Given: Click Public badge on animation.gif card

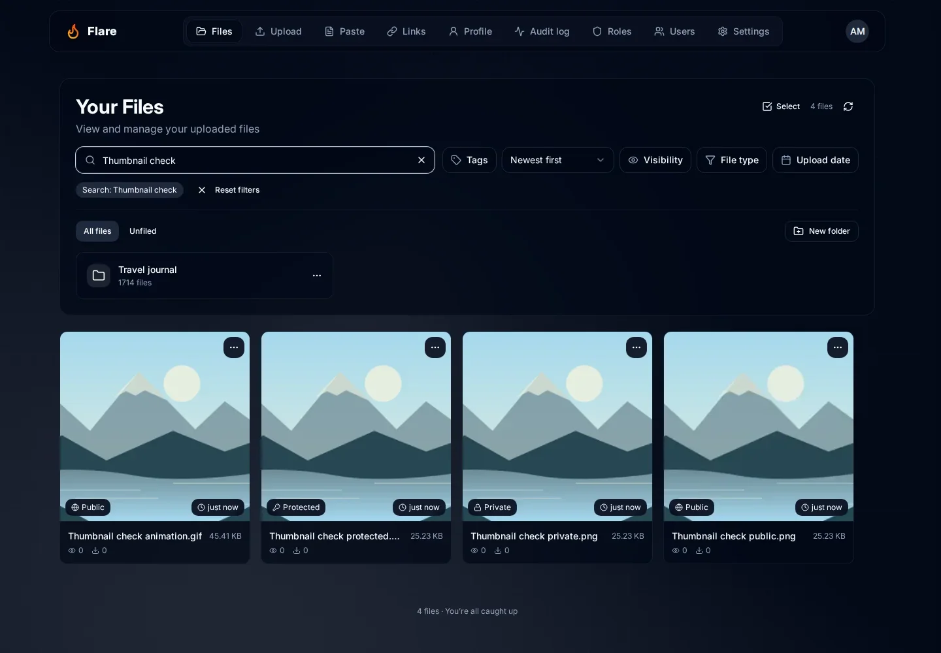Looking at the screenshot, I should (x=88, y=507).
